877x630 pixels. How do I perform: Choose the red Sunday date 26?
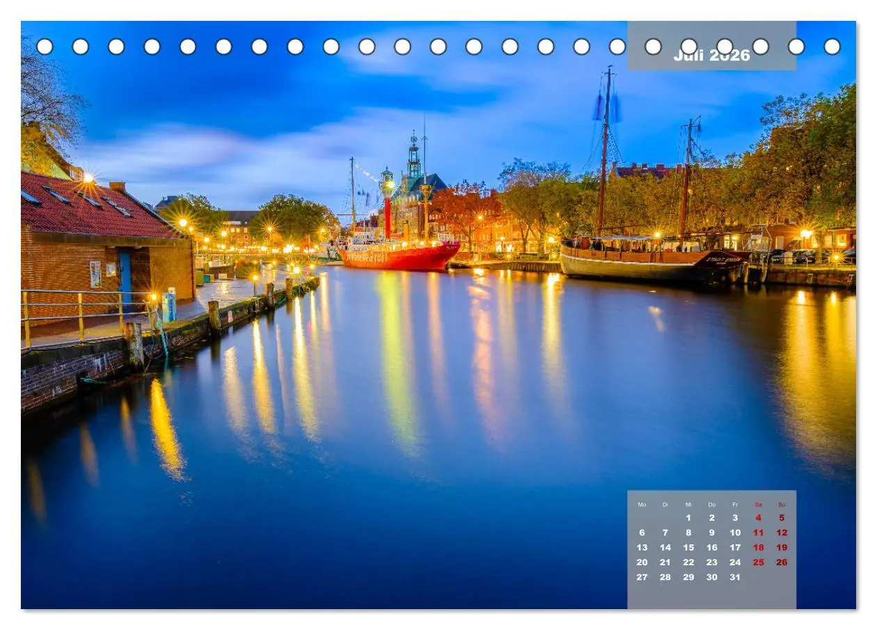(782, 562)
